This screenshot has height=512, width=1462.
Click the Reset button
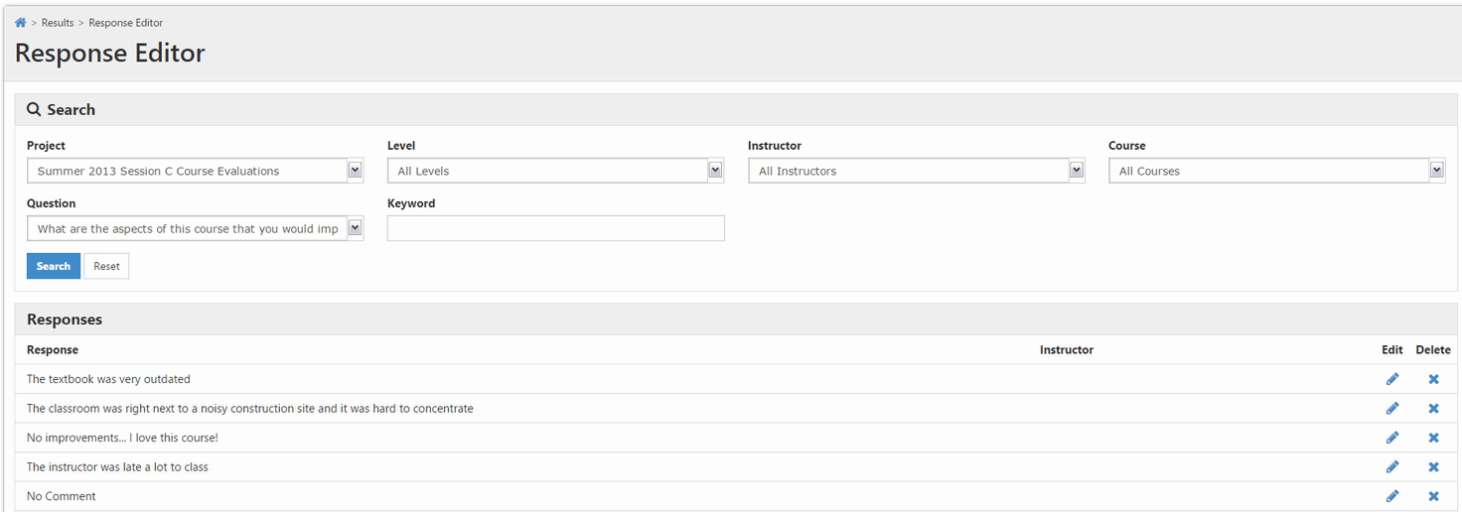106,266
